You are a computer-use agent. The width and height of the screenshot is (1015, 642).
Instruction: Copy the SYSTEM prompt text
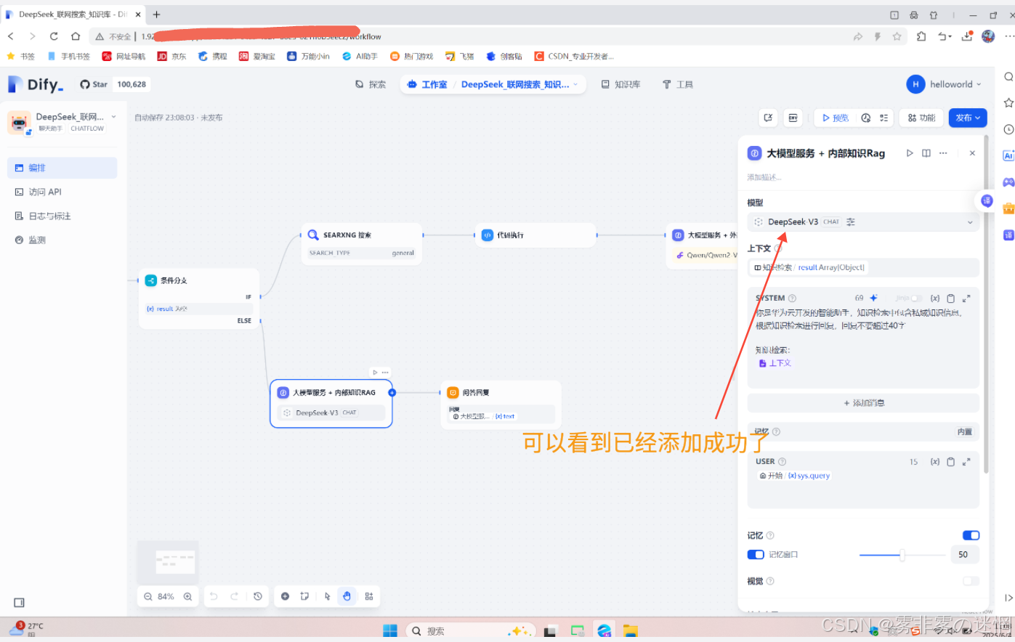[950, 298]
